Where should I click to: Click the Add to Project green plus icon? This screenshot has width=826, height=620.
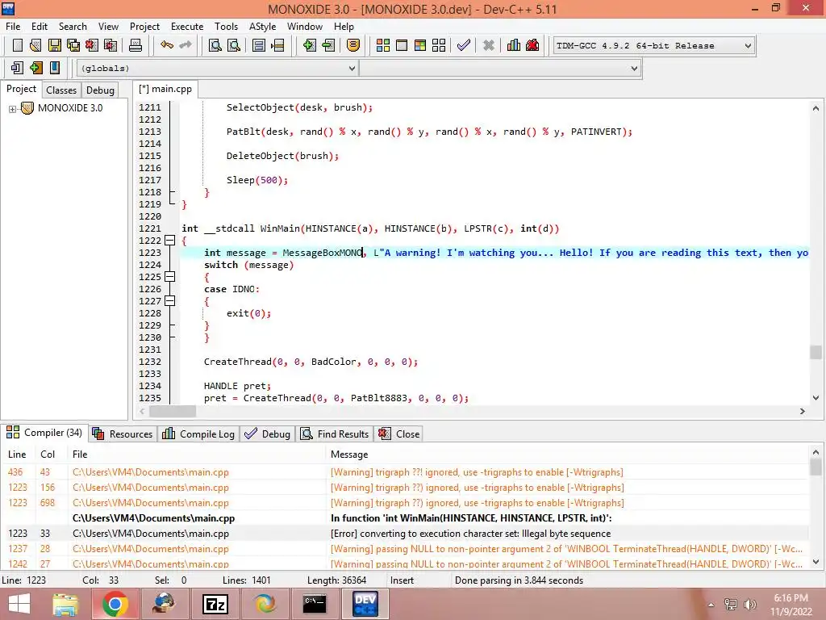(x=309, y=45)
